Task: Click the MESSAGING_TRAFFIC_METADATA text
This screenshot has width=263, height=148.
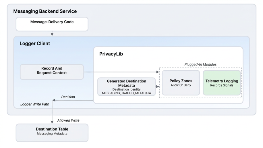Action: pos(126,93)
